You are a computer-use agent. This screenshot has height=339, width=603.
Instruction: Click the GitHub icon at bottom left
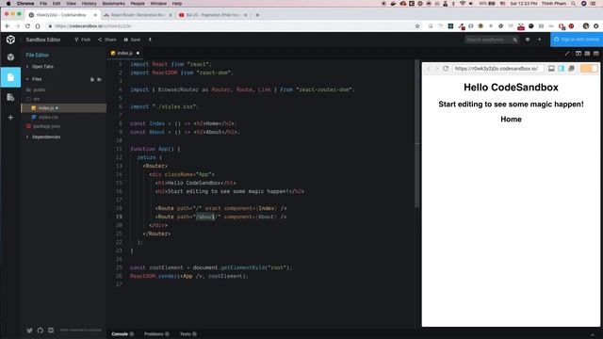coord(41,331)
